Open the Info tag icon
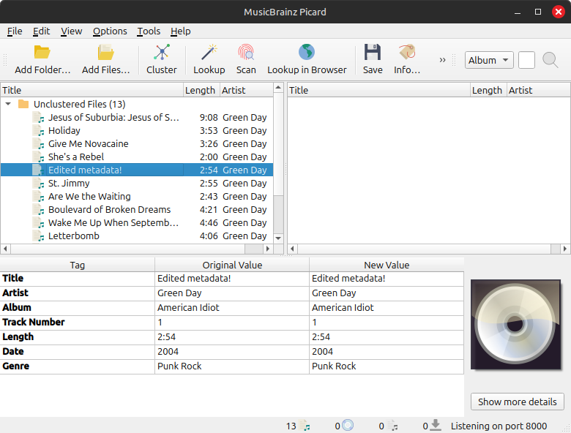 pos(407,52)
